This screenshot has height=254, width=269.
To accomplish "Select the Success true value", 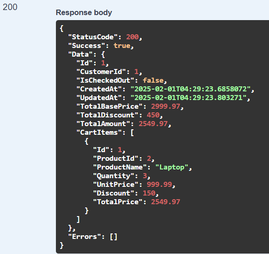I will pos(122,46).
